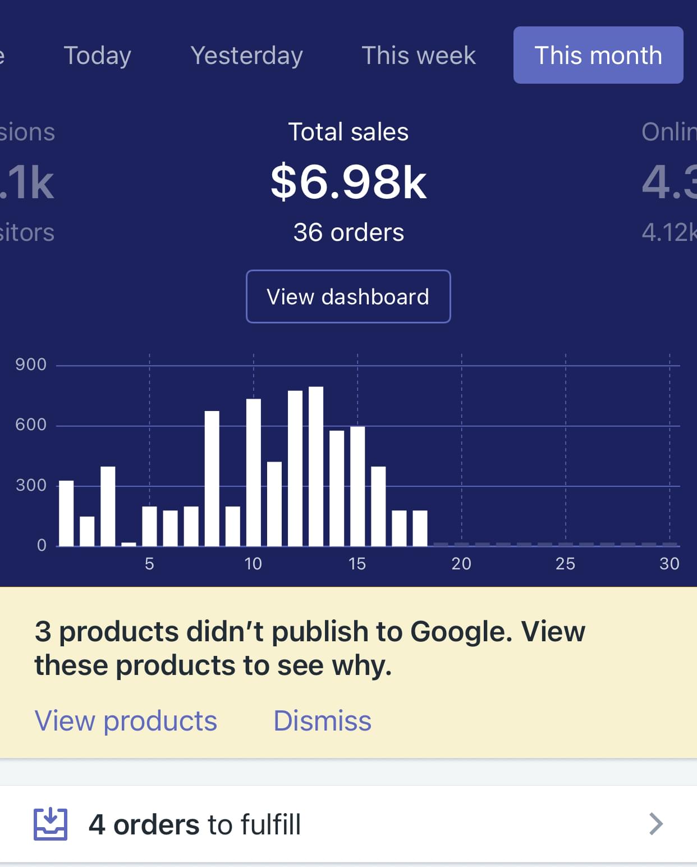Tap the day 10 sales bar
The width and height of the screenshot is (697, 867).
point(254,472)
